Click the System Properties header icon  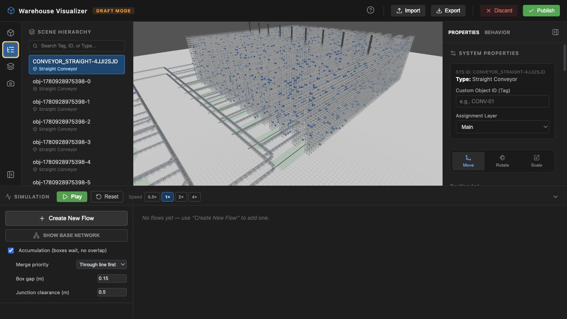[x=453, y=53]
